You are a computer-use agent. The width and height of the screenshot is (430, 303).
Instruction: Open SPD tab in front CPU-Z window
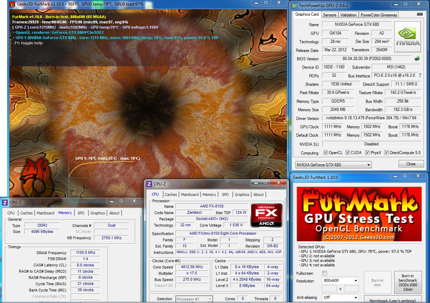click(x=225, y=195)
